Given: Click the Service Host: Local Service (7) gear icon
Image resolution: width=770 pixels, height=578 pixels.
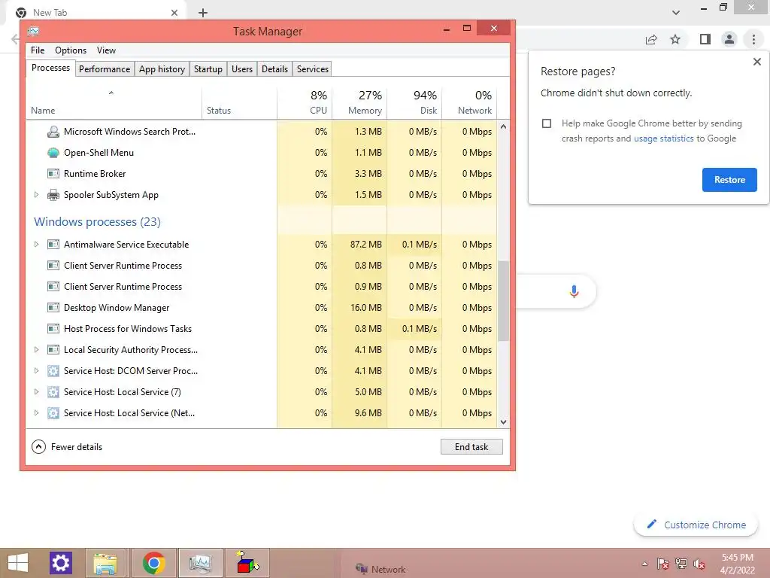Looking at the screenshot, I should tap(53, 392).
